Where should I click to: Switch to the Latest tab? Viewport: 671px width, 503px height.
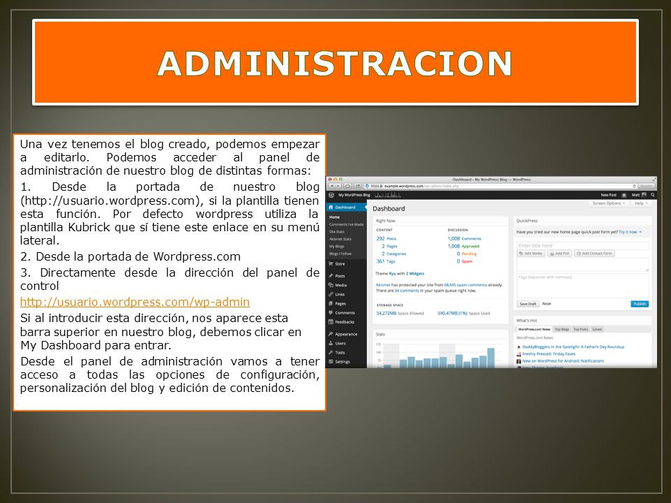pyautogui.click(x=597, y=329)
